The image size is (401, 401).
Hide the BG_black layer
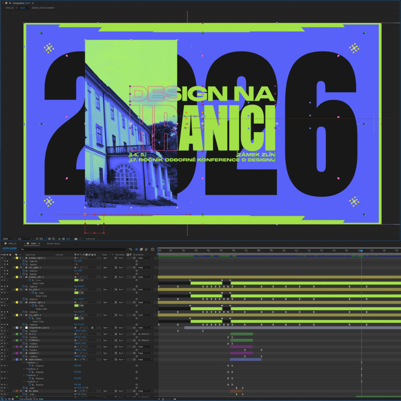(2, 391)
